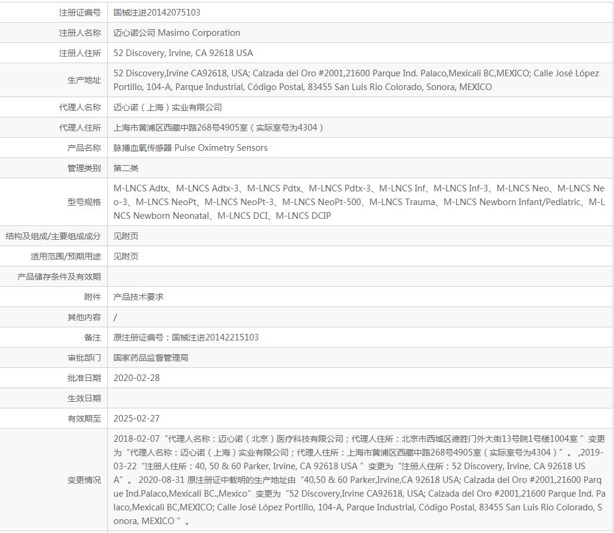Click the 注册人住所 label
This screenshot has height=533, width=614.
(x=80, y=53)
